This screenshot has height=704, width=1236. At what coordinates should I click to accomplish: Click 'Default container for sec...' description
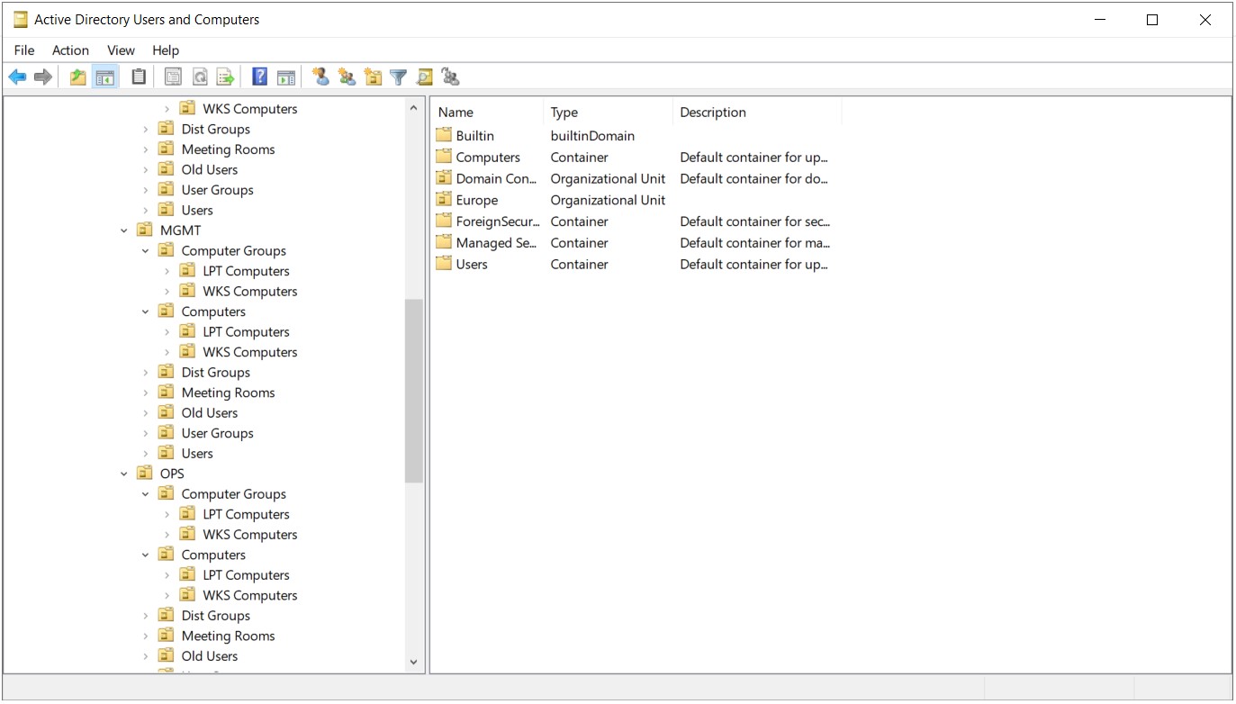[x=755, y=221]
